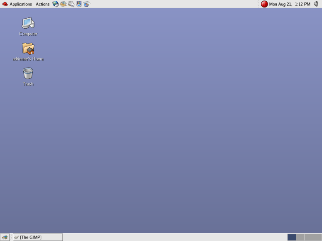322x241 pixels.
Task: Click the Red Hat logo on Applications
Action: pos(5,4)
